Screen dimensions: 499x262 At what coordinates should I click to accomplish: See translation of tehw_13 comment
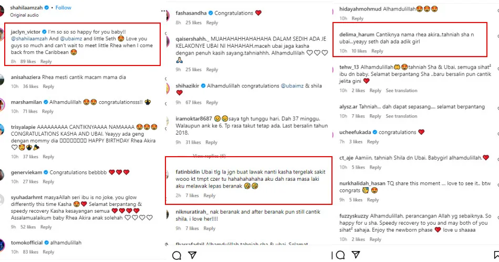pyautogui.click(x=401, y=91)
